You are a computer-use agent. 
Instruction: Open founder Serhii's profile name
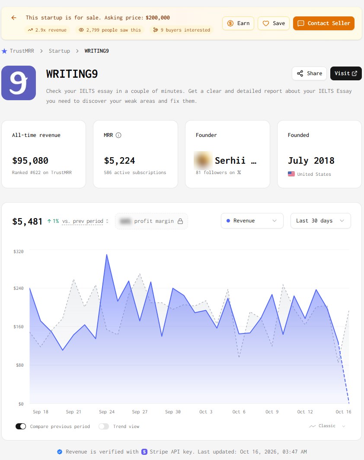tap(236, 161)
